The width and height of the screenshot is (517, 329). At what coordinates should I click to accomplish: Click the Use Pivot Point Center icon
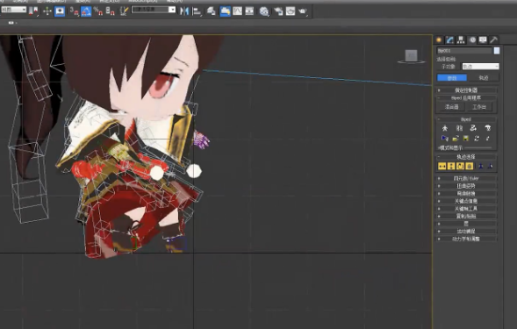tap(33, 11)
